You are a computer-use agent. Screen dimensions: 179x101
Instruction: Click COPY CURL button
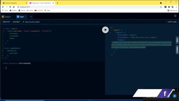pyautogui.click(x=172, y=22)
